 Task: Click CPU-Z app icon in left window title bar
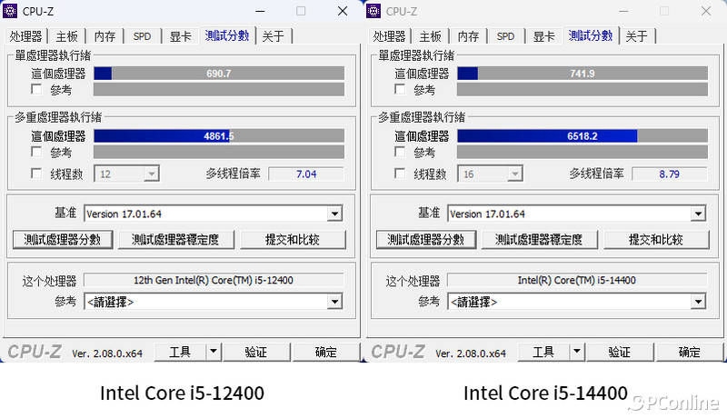[10, 11]
